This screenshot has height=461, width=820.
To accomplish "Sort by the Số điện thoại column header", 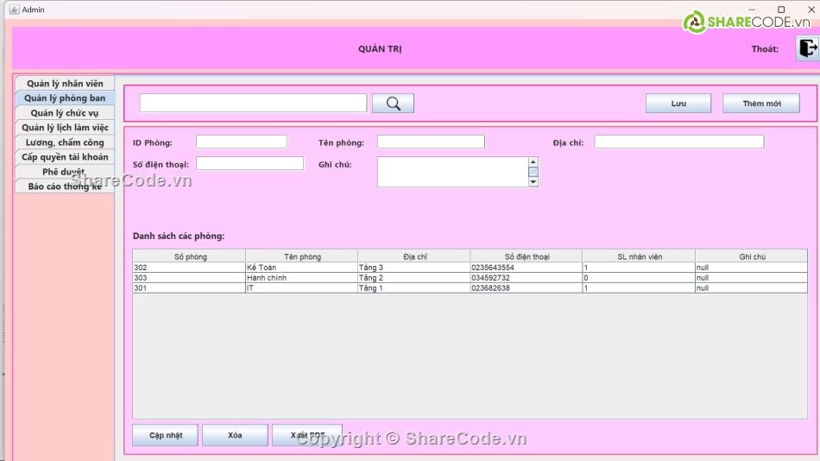I will [526, 256].
